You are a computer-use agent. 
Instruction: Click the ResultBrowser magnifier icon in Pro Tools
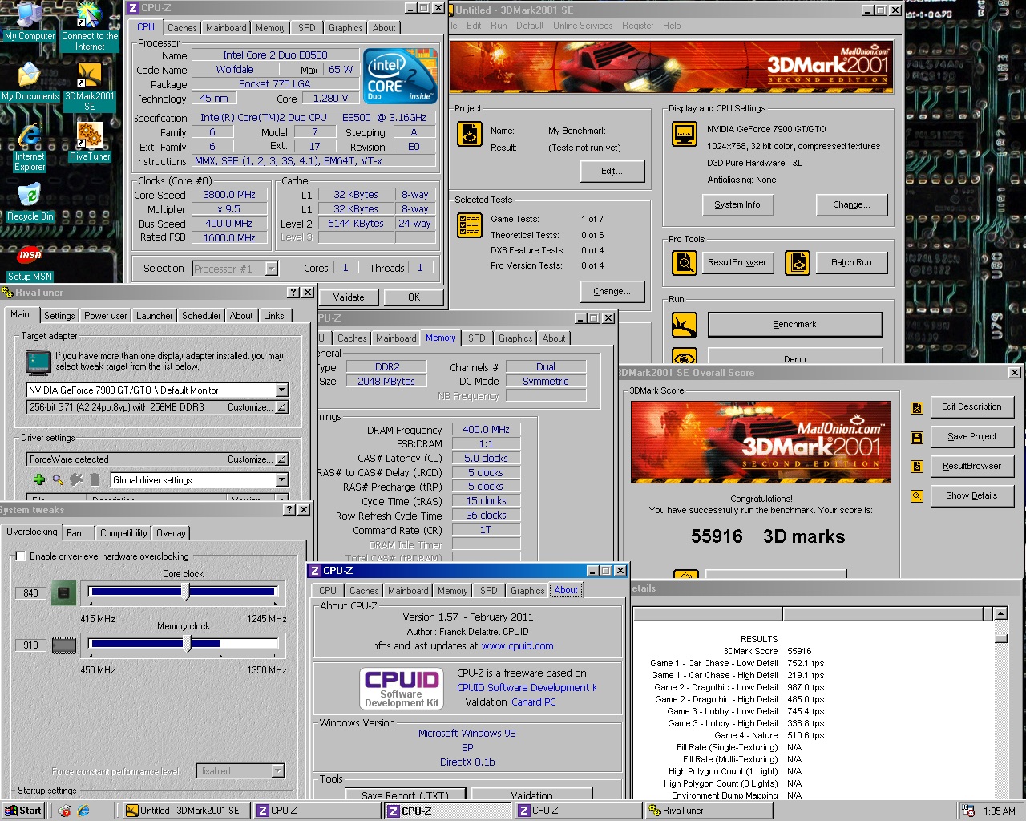pyautogui.click(x=685, y=262)
